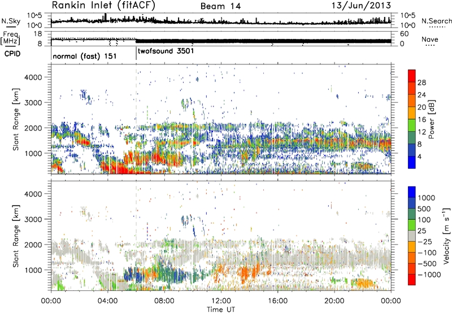452x313 pixels.
Task: Click the "Power [dB]" colorbar title
Action: [431, 119]
